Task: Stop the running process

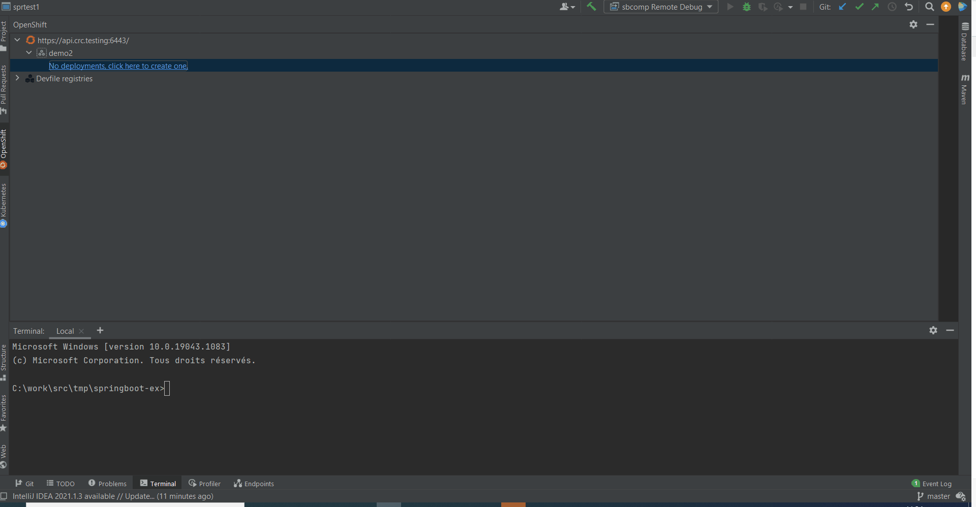Action: tap(803, 7)
